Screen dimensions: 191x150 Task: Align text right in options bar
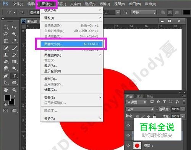pos(176,13)
